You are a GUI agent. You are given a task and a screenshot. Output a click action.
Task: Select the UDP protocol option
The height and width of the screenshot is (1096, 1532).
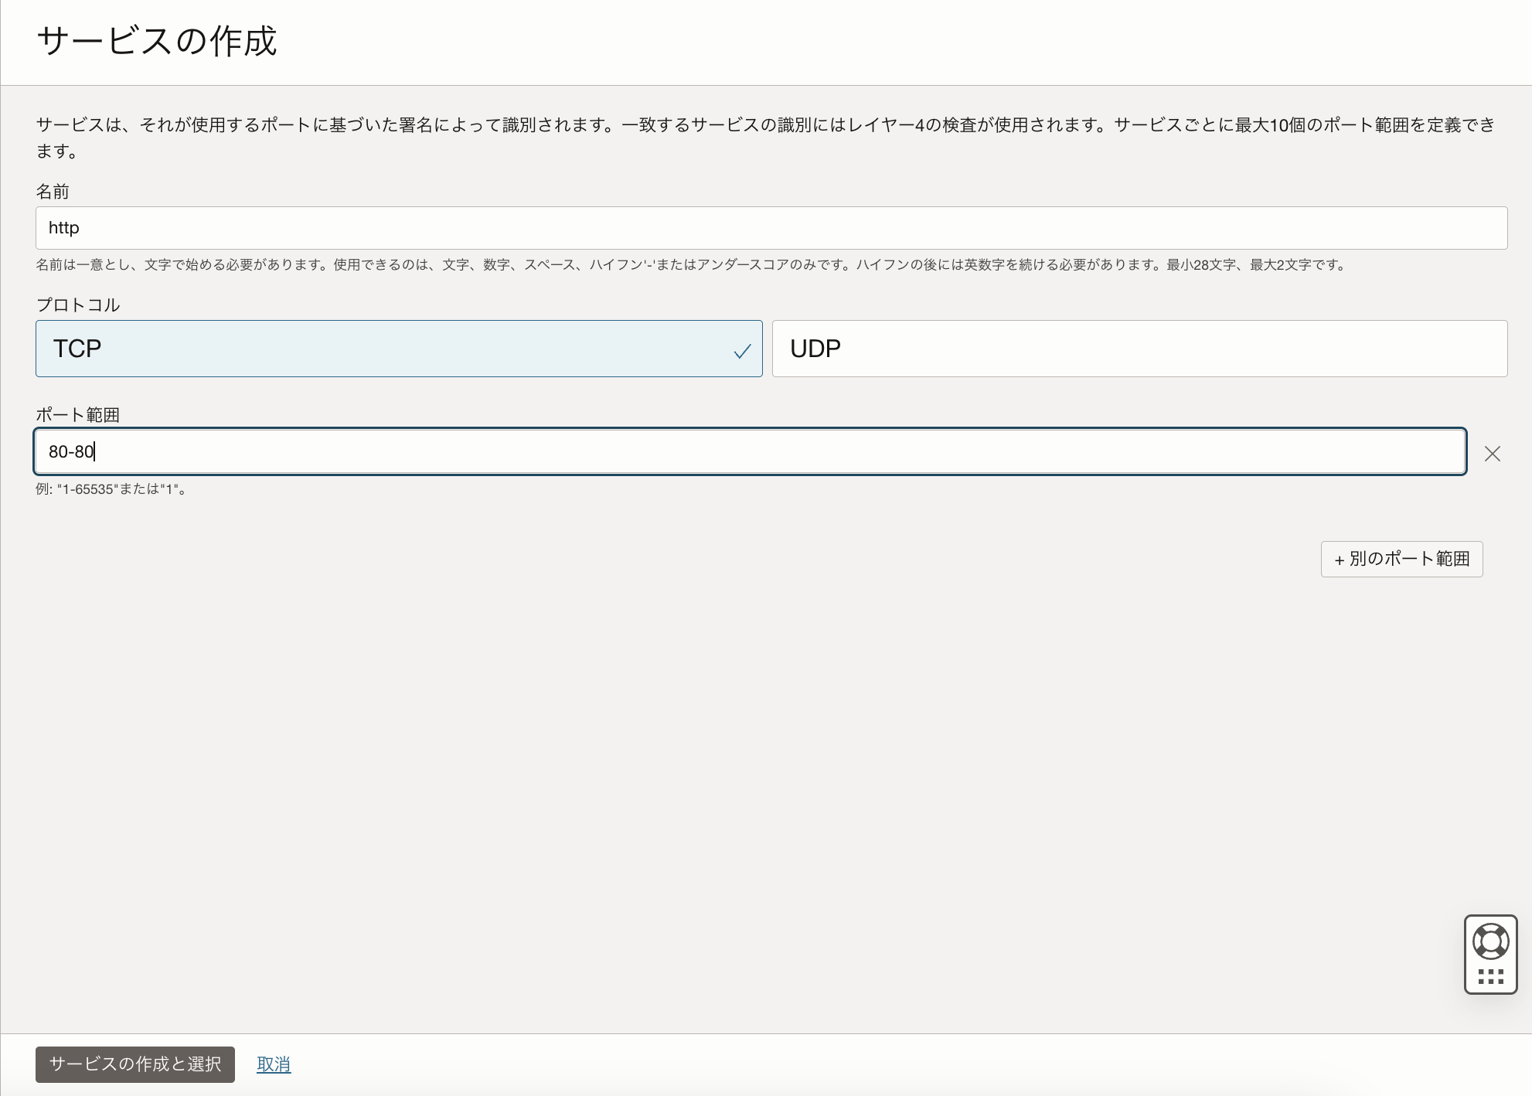tap(1139, 349)
